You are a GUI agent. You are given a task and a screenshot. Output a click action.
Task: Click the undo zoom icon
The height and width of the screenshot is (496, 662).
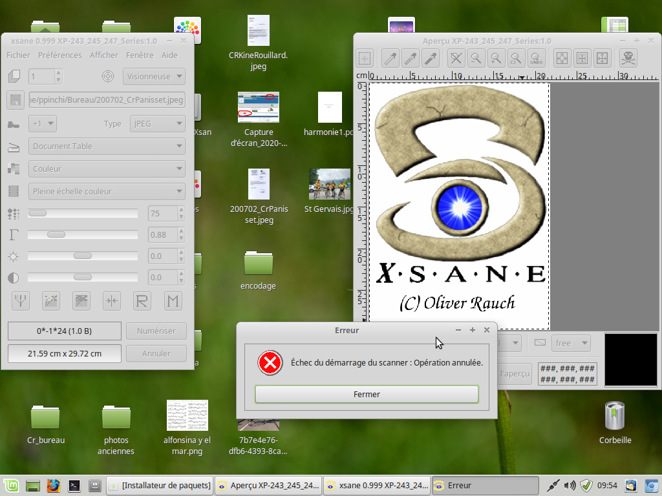coord(536,59)
